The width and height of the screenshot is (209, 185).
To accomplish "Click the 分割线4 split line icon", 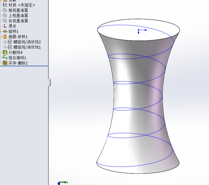I will [x=5, y=52].
